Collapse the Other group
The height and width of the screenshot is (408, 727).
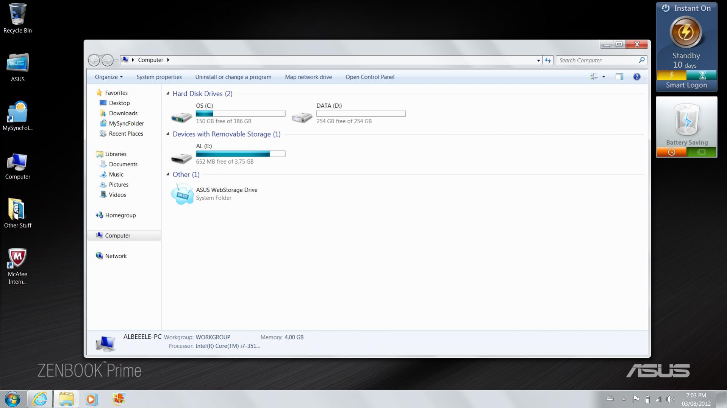tap(168, 174)
